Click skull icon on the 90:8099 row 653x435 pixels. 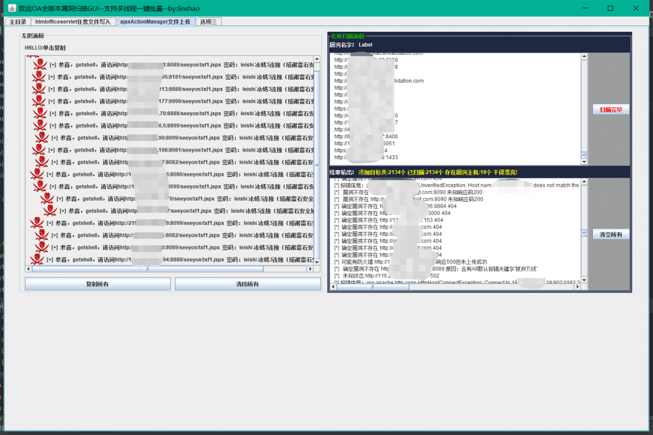point(41,138)
